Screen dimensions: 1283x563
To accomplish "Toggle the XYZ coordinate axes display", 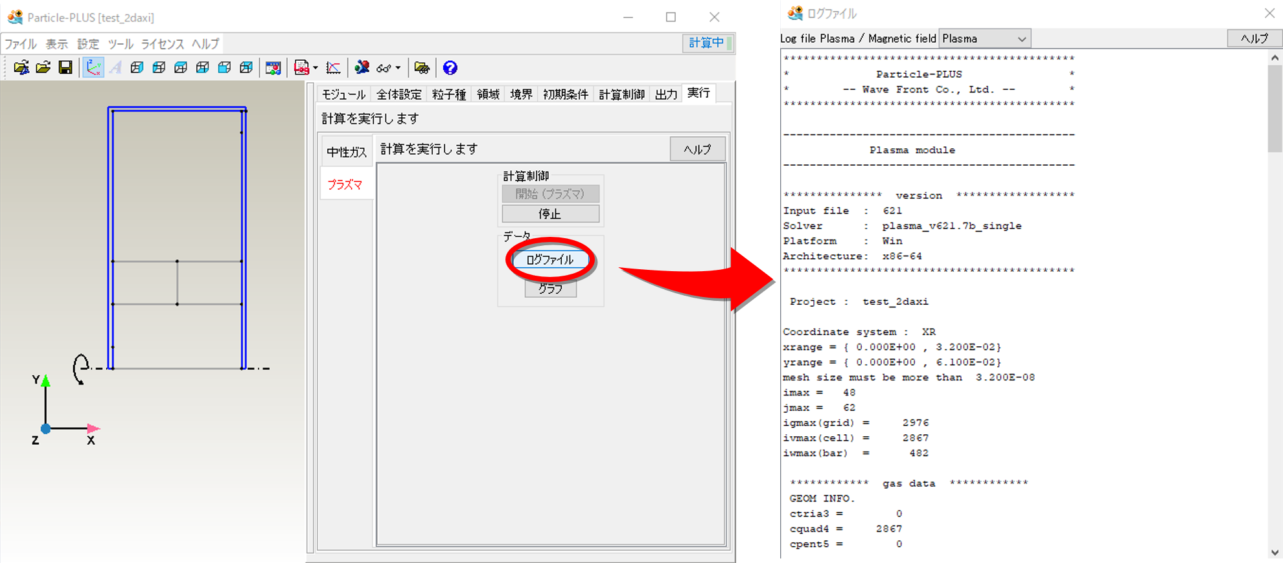I will point(93,67).
